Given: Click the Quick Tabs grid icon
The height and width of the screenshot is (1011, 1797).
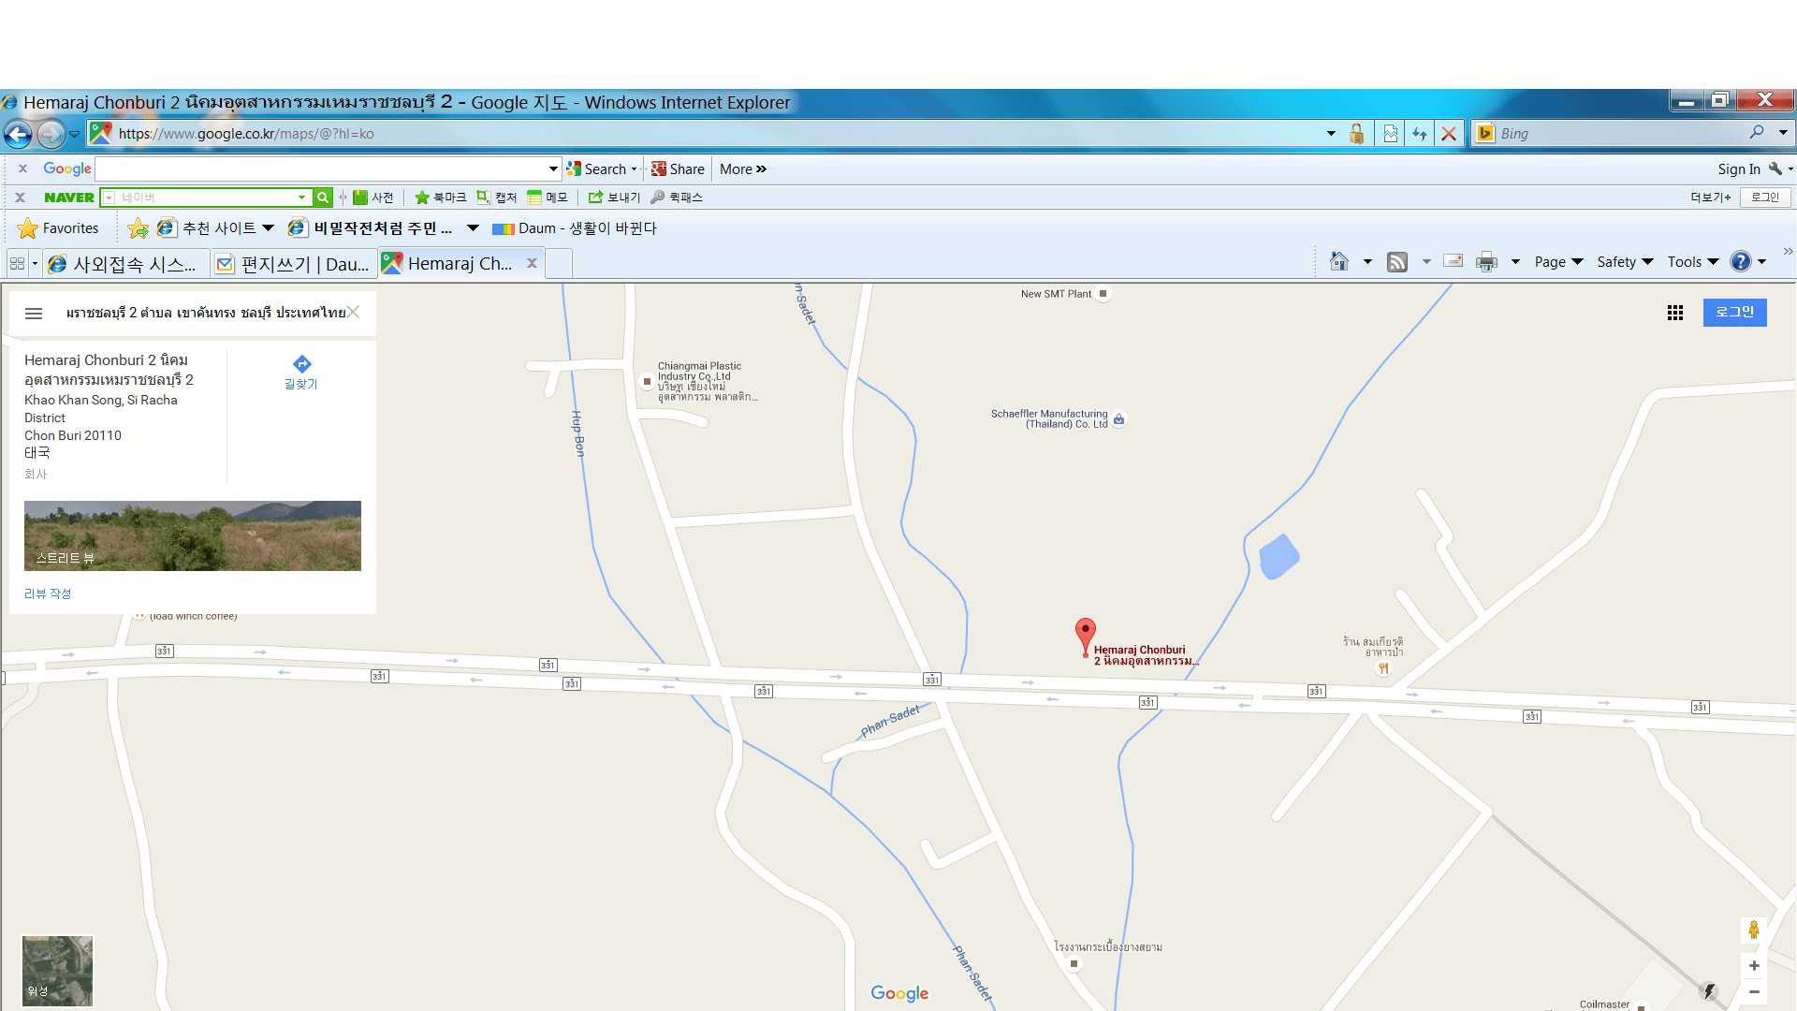Looking at the screenshot, I should (17, 264).
